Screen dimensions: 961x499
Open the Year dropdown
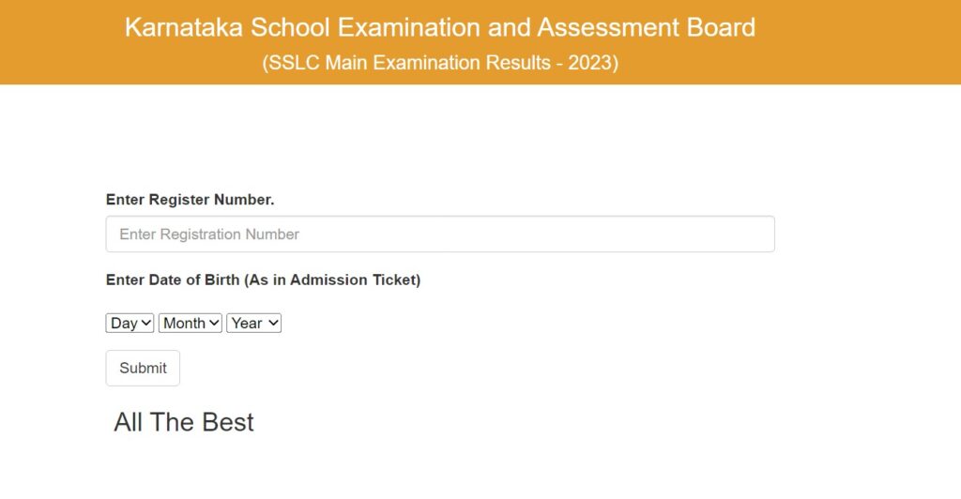pos(253,323)
